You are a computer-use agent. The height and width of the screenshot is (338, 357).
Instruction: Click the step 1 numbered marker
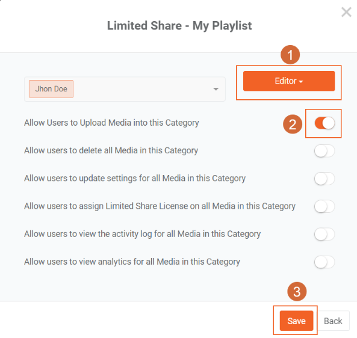click(290, 55)
